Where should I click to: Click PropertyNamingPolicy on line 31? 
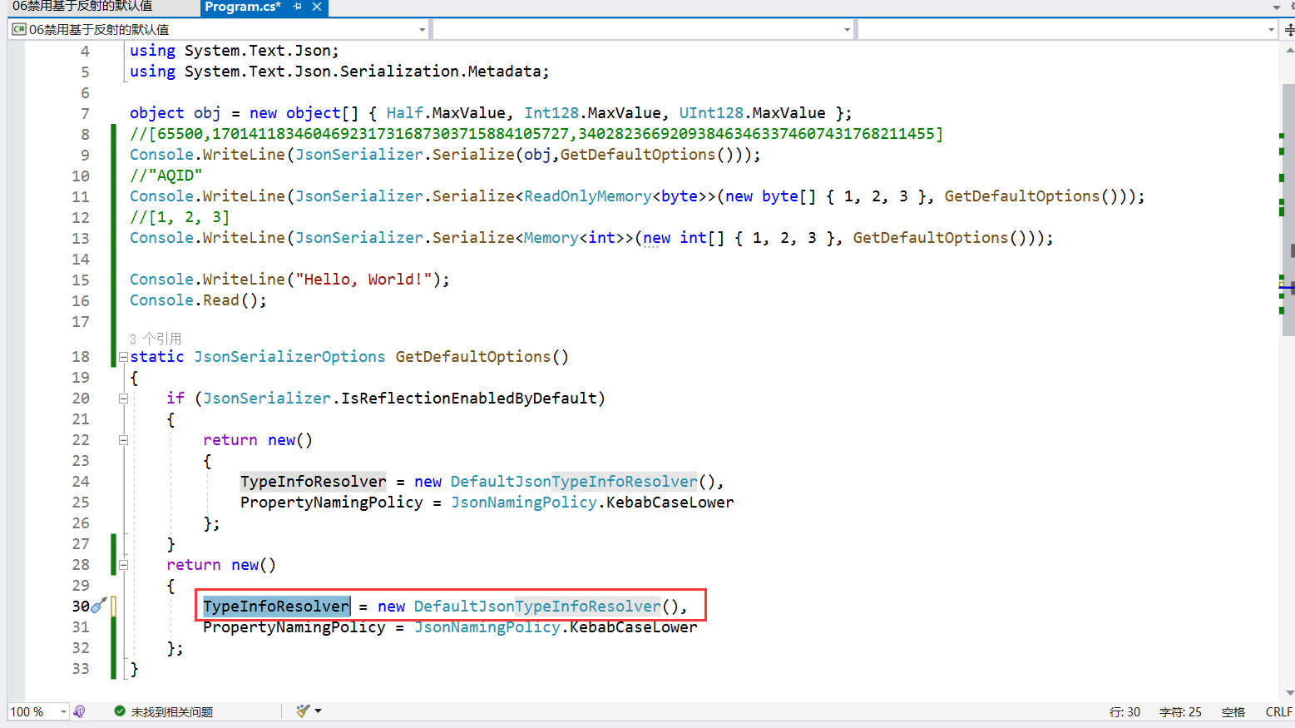[294, 627]
